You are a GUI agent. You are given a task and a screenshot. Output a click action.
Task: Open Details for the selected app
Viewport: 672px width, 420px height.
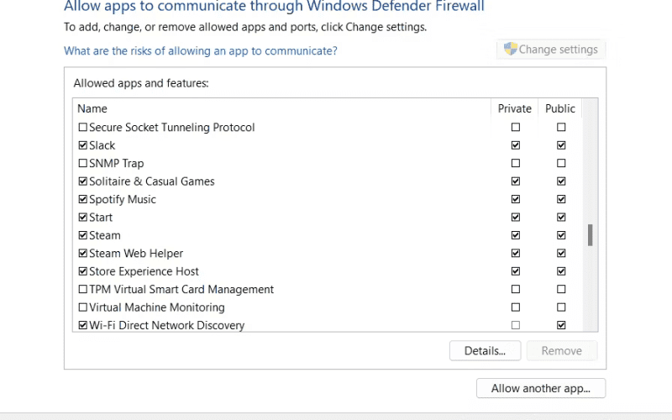(486, 350)
